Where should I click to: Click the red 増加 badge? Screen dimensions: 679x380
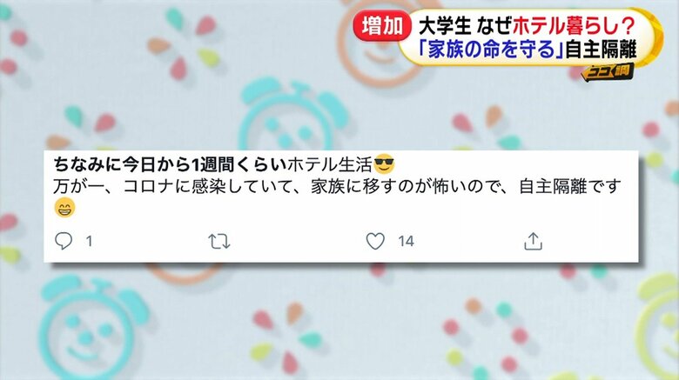click(382, 26)
